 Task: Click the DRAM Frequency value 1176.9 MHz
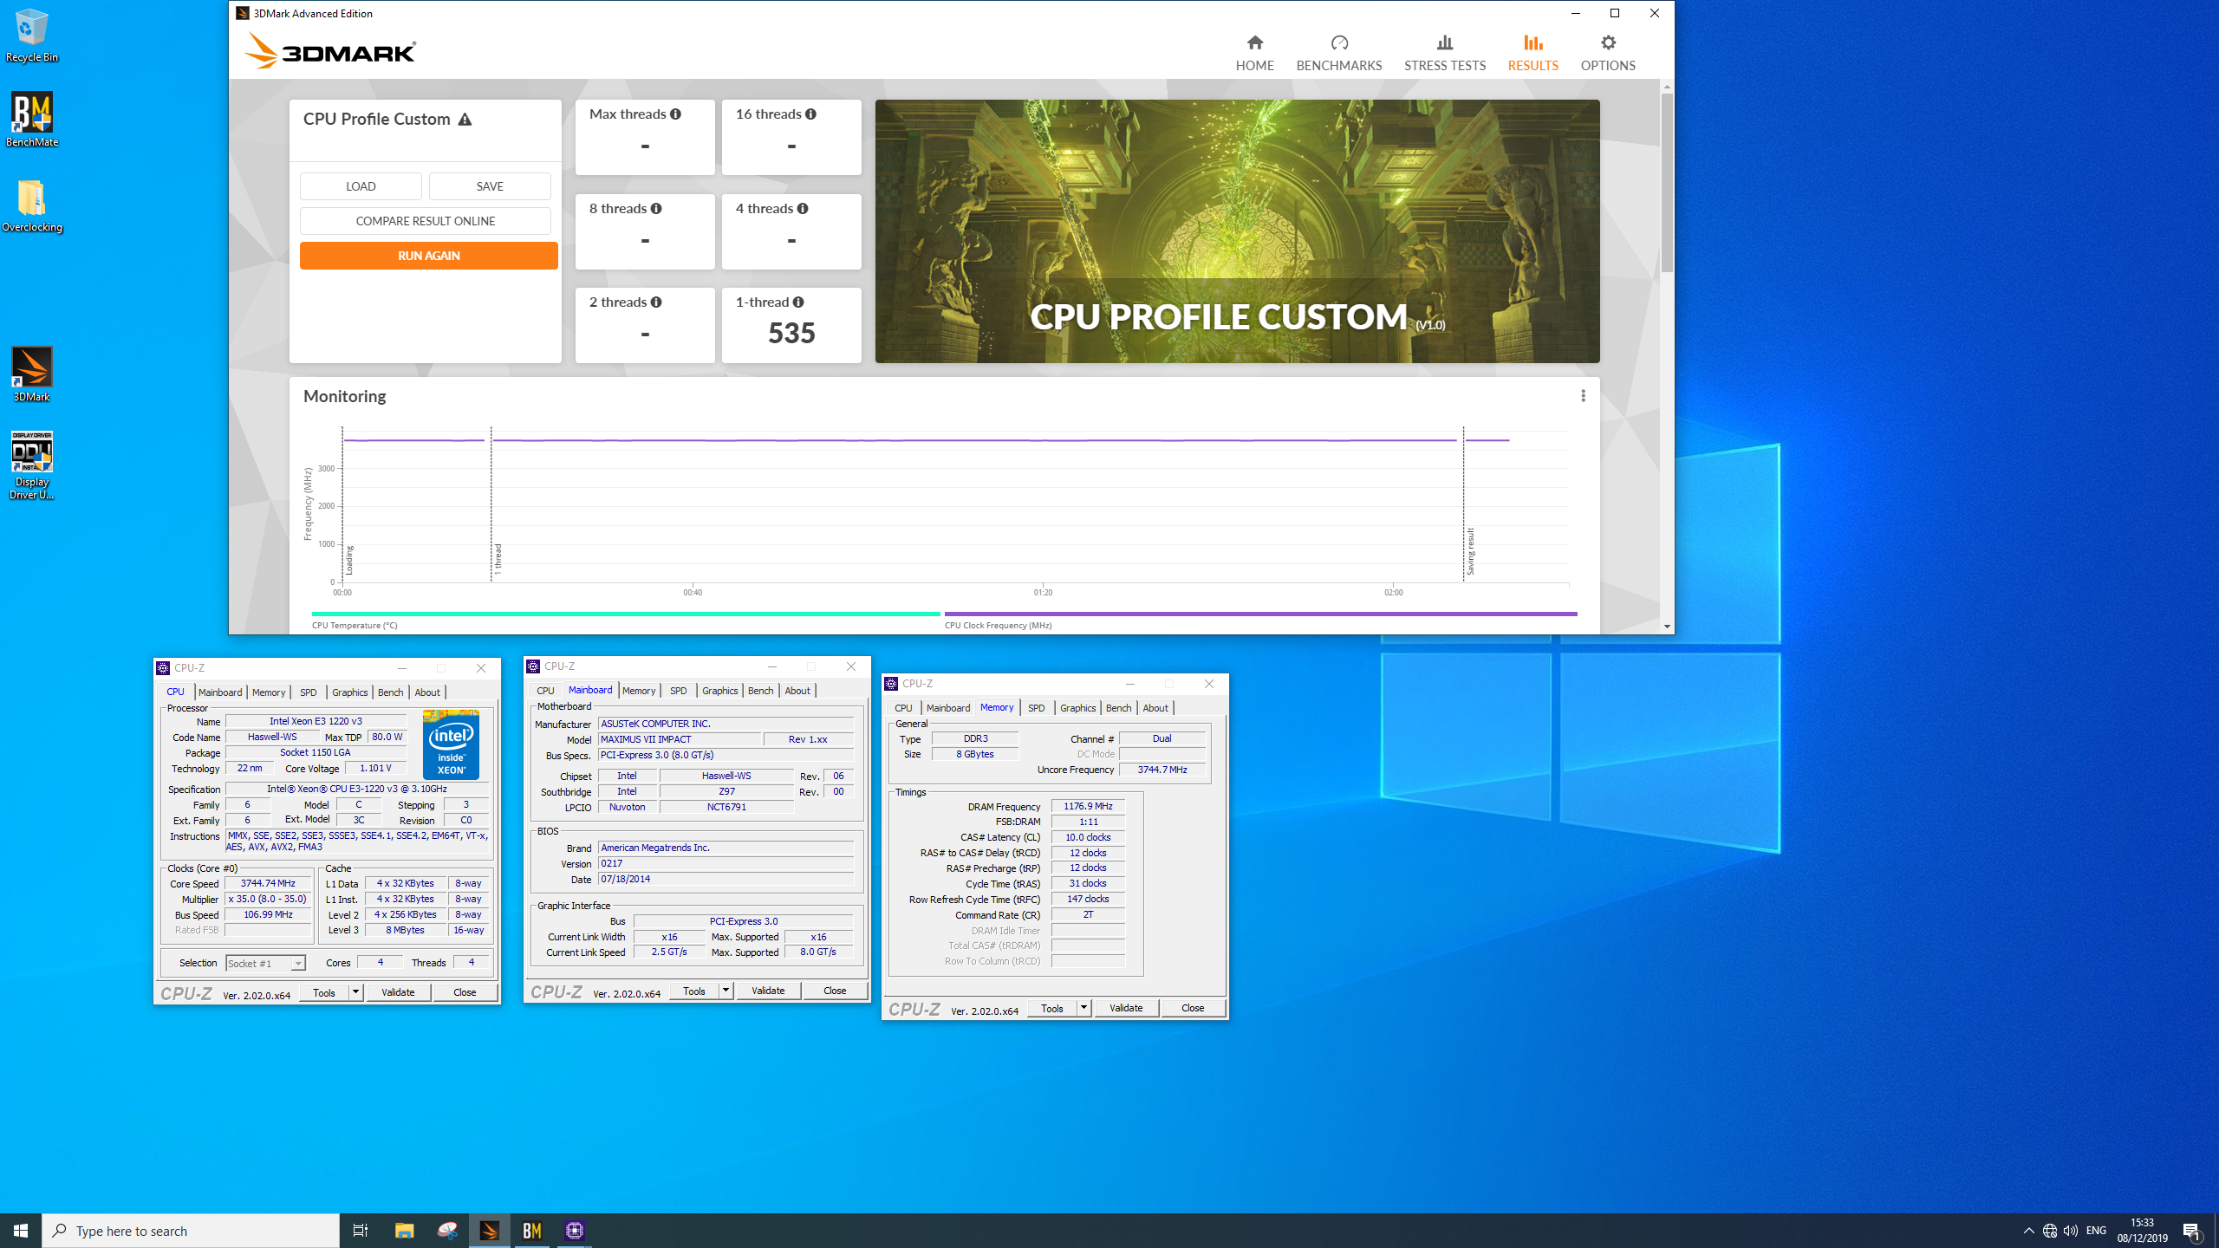(x=1088, y=807)
